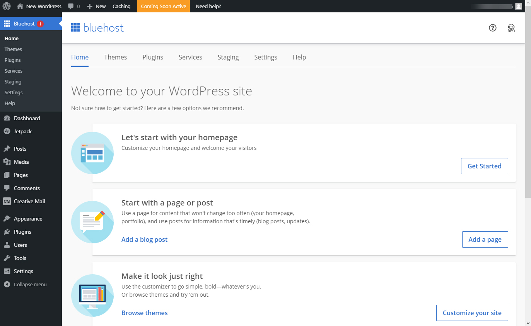This screenshot has width=531, height=326.
Task: Open New WordPress site home icon
Action: pos(20,6)
